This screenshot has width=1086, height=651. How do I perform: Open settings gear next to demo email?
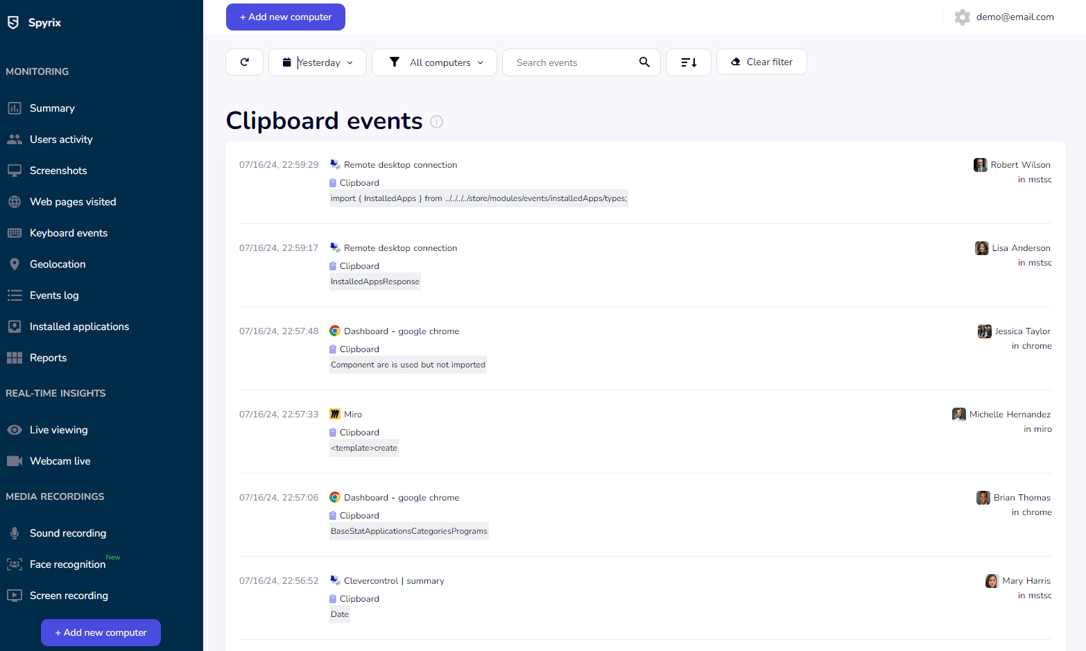(963, 17)
